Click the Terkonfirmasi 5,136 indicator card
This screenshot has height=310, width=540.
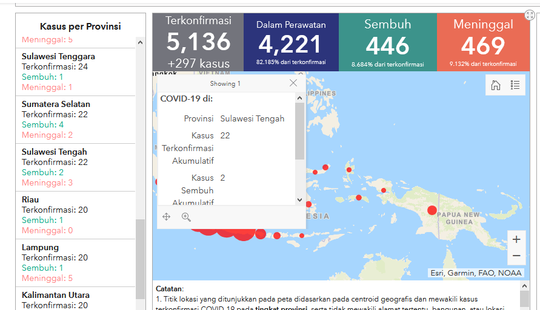(x=198, y=42)
